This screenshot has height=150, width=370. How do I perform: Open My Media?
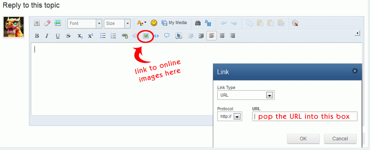tap(174, 23)
